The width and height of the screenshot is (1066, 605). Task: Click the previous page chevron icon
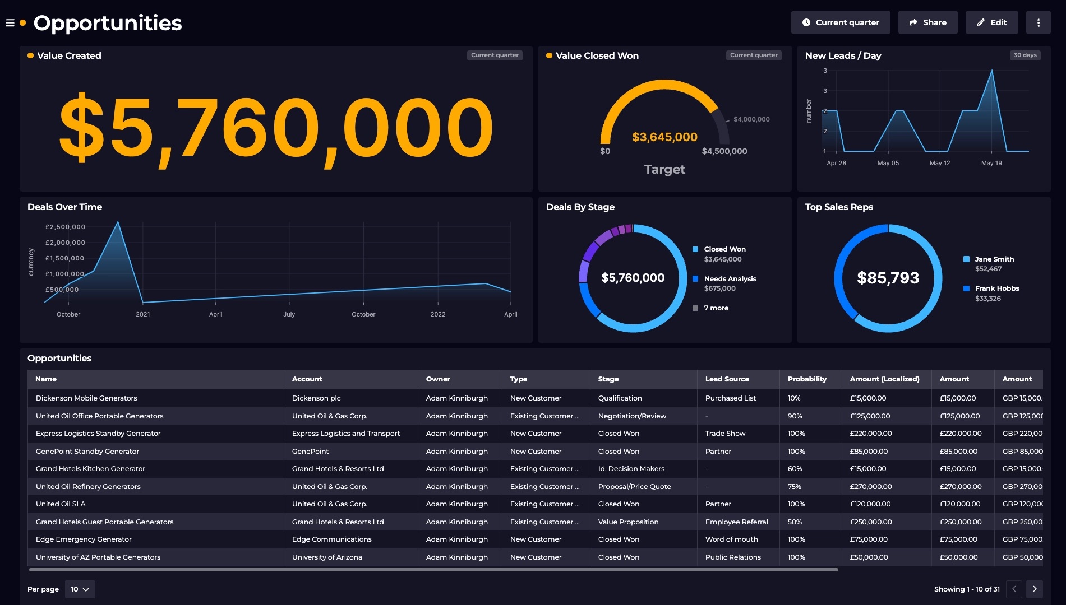click(x=1013, y=589)
